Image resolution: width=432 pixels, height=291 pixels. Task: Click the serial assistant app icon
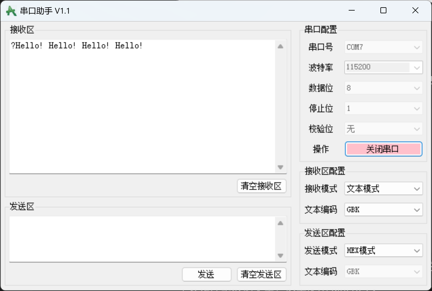(x=11, y=11)
